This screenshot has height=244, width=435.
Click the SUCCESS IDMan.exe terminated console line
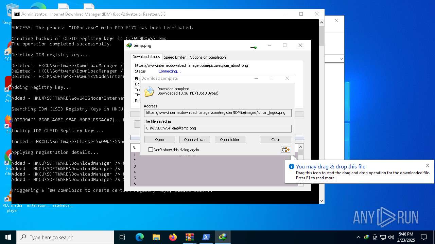103,27
